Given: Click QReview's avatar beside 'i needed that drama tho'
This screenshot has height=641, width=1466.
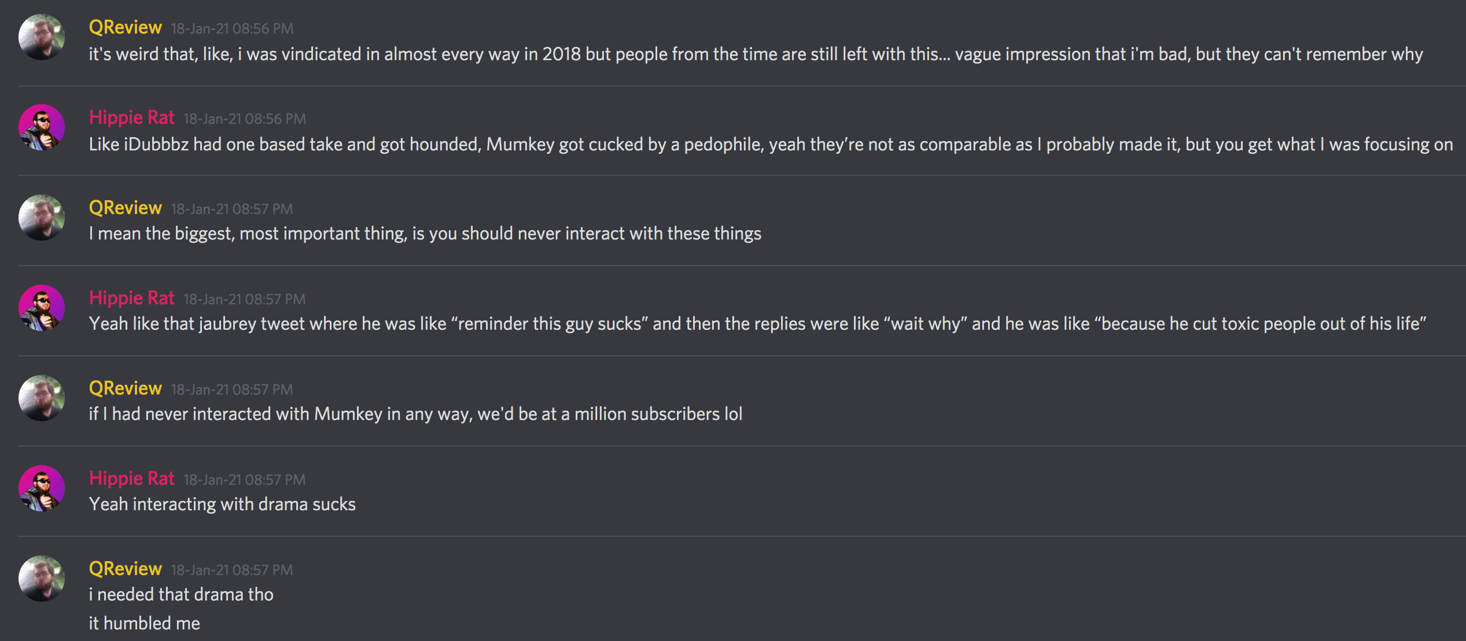Looking at the screenshot, I should 42,579.
